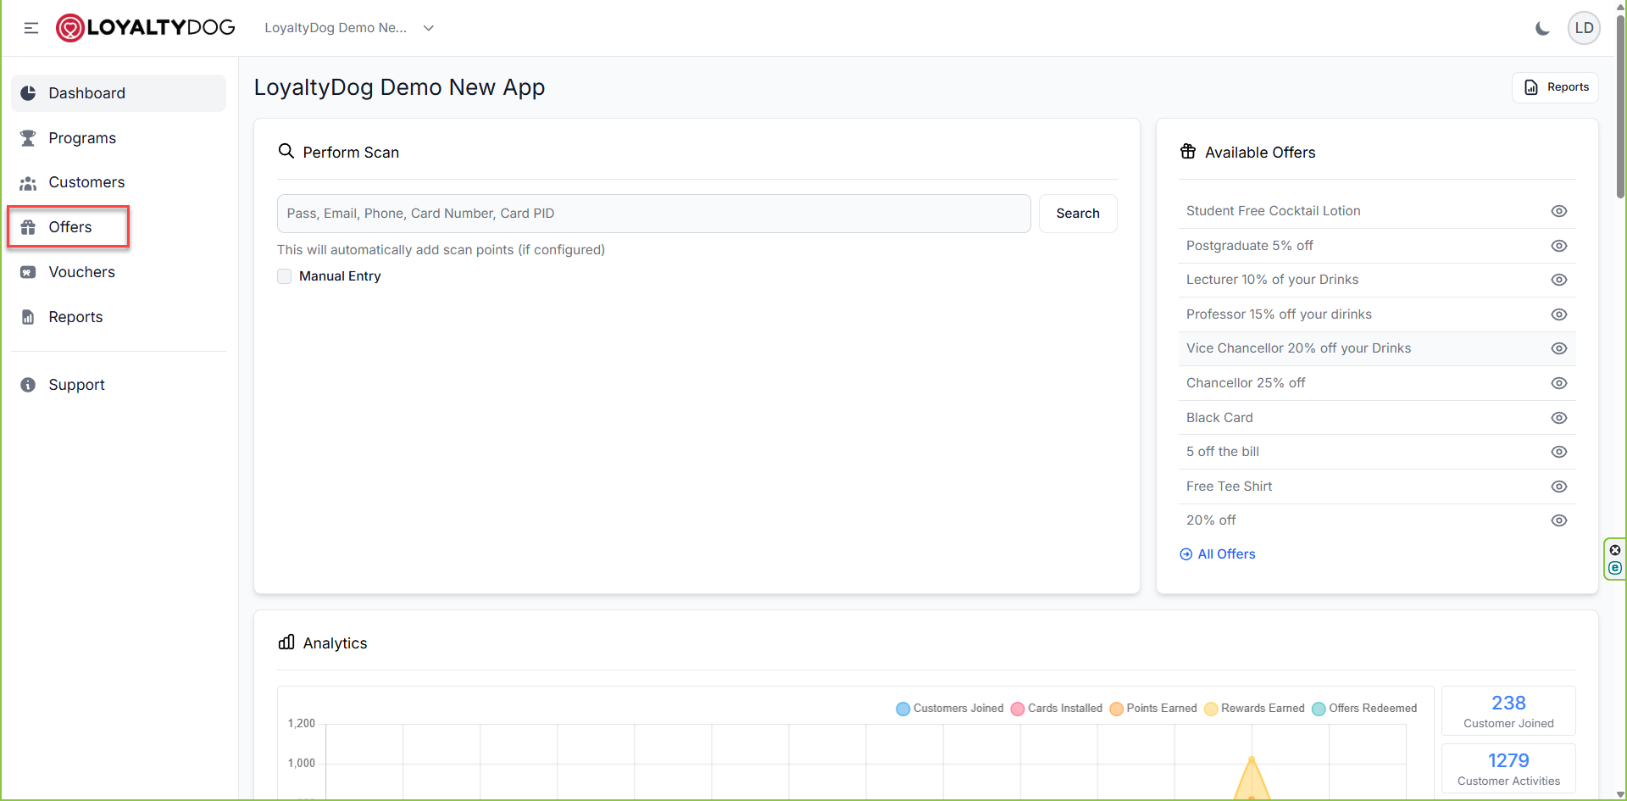Select Black Card offer text
Viewport: 1627px width, 801px height.
coord(1219,418)
